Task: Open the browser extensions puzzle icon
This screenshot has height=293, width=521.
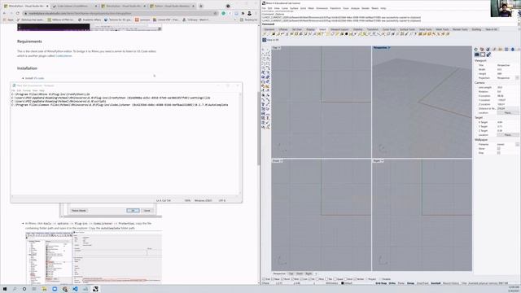Action: pyautogui.click(x=243, y=13)
